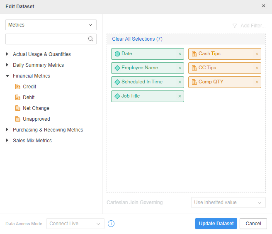The width and height of the screenshot is (272, 234).
Task: Close the Edit Dataset dialog
Action: [264, 6]
